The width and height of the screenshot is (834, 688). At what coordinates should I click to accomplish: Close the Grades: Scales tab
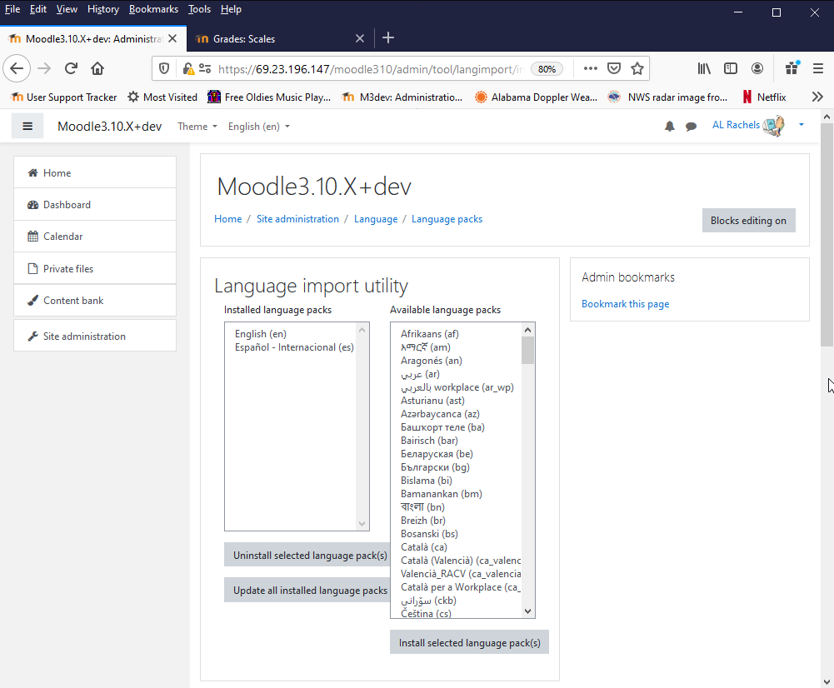tap(360, 39)
